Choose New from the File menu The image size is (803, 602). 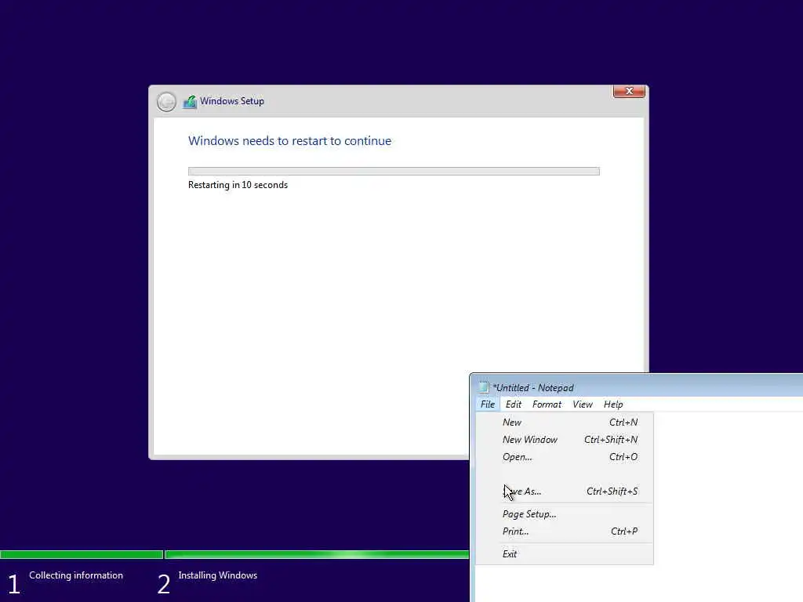click(565, 422)
